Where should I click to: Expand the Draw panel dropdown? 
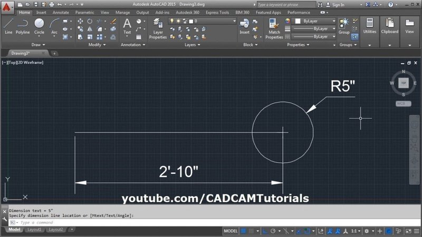(38, 45)
